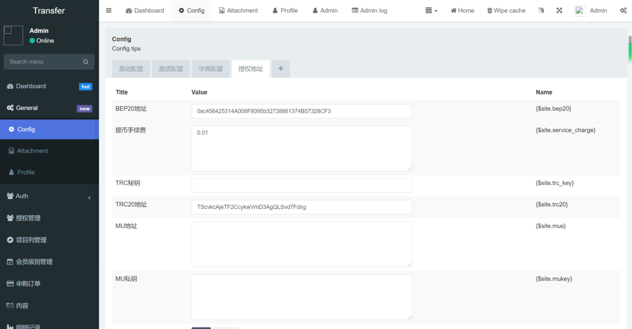Click the page vertical scrollbar thumb
Viewport: 632px width, 329px height.
[x=629, y=48]
